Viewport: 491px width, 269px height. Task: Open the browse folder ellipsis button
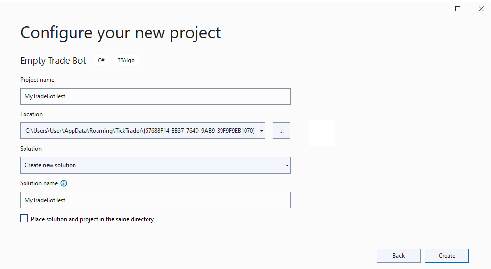click(x=281, y=131)
